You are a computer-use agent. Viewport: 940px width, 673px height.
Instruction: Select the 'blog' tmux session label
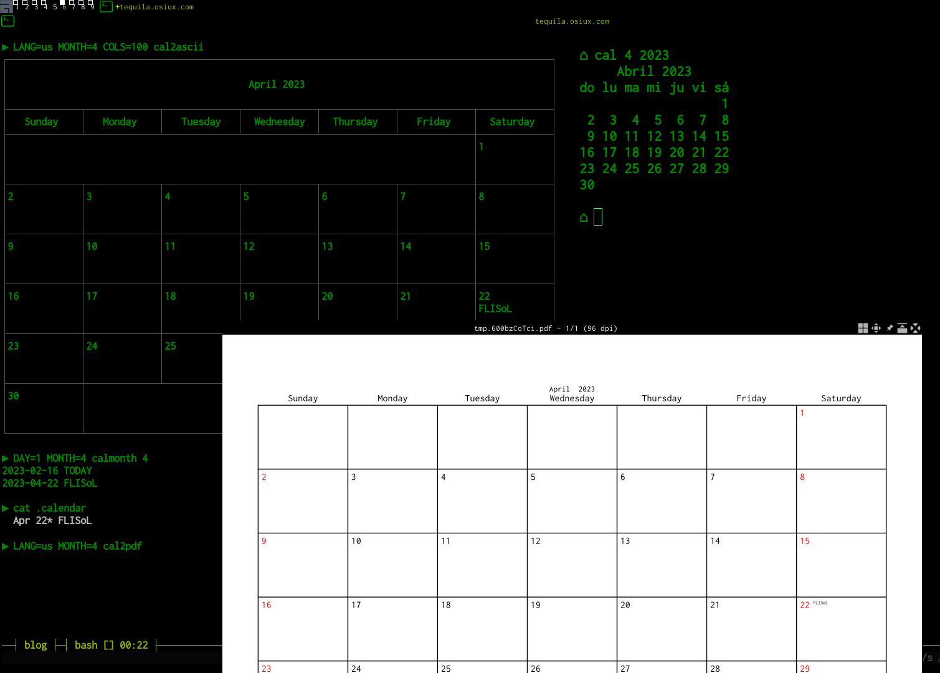[36, 645]
